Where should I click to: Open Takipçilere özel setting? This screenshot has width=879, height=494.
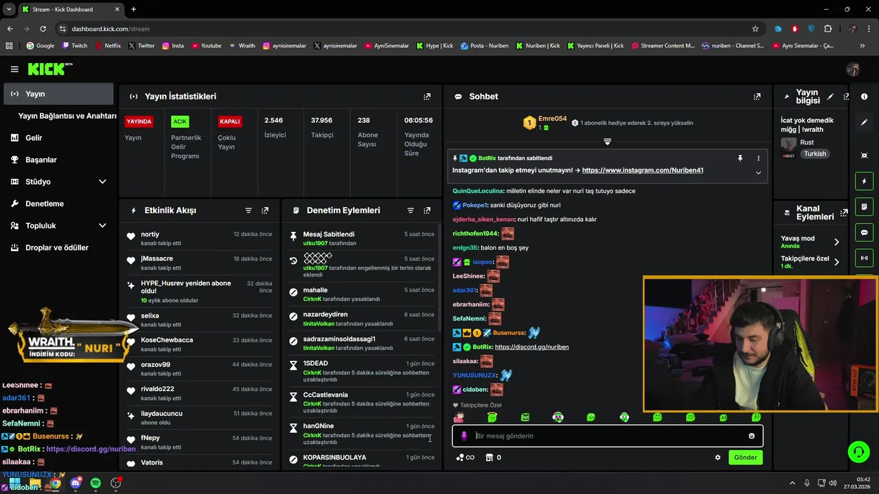(x=810, y=261)
